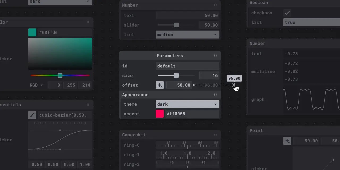Collapse the Color panel fold icon
Screen dimensions: 340x170
tap(88, 22)
